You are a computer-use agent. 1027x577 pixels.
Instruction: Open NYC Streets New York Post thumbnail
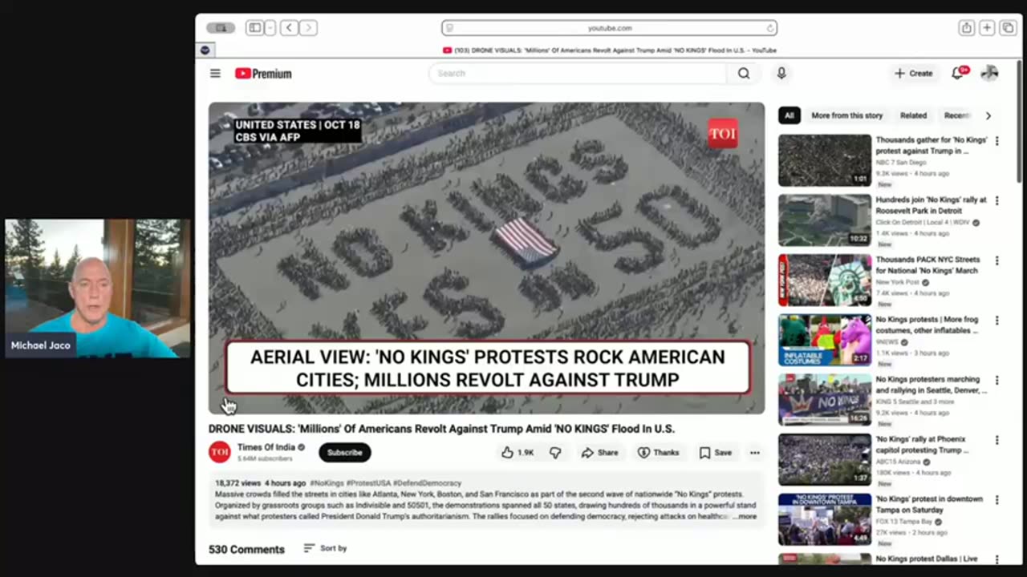pos(825,280)
